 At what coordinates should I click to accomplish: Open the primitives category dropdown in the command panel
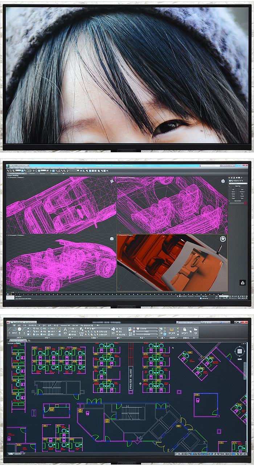[237, 184]
